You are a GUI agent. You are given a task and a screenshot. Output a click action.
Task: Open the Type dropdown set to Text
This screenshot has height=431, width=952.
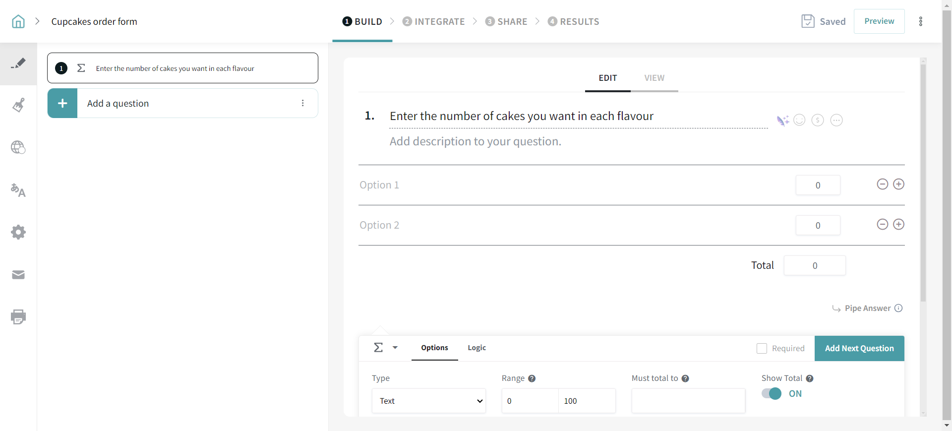pos(428,401)
